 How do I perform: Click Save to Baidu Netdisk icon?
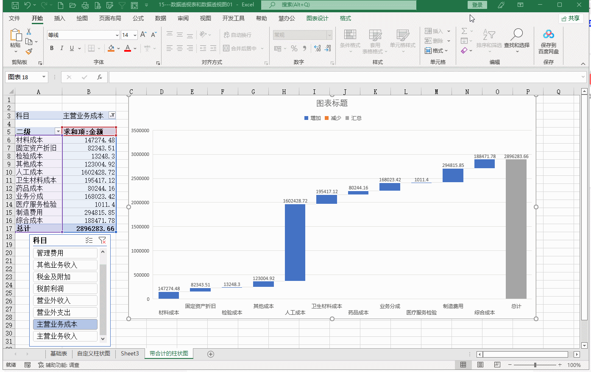pos(549,34)
